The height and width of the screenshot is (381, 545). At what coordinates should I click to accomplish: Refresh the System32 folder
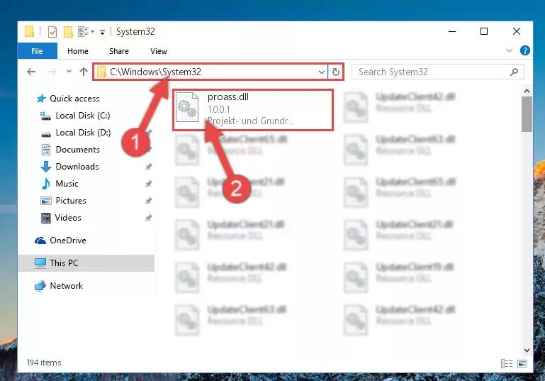(x=335, y=72)
